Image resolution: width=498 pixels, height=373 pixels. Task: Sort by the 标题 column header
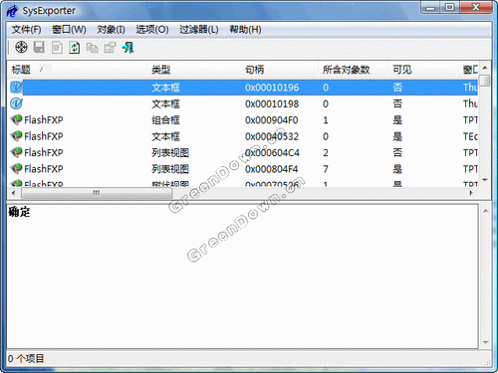coord(77,70)
